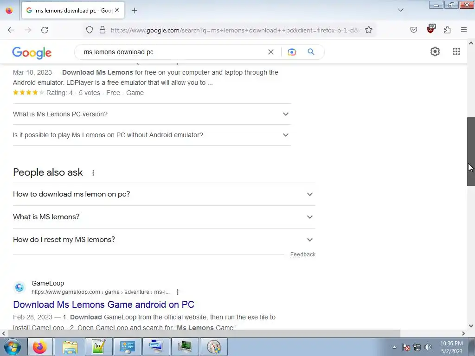Open "Download Ms Lemons Game android on PC"
This screenshot has height=356, width=475.
click(103, 304)
